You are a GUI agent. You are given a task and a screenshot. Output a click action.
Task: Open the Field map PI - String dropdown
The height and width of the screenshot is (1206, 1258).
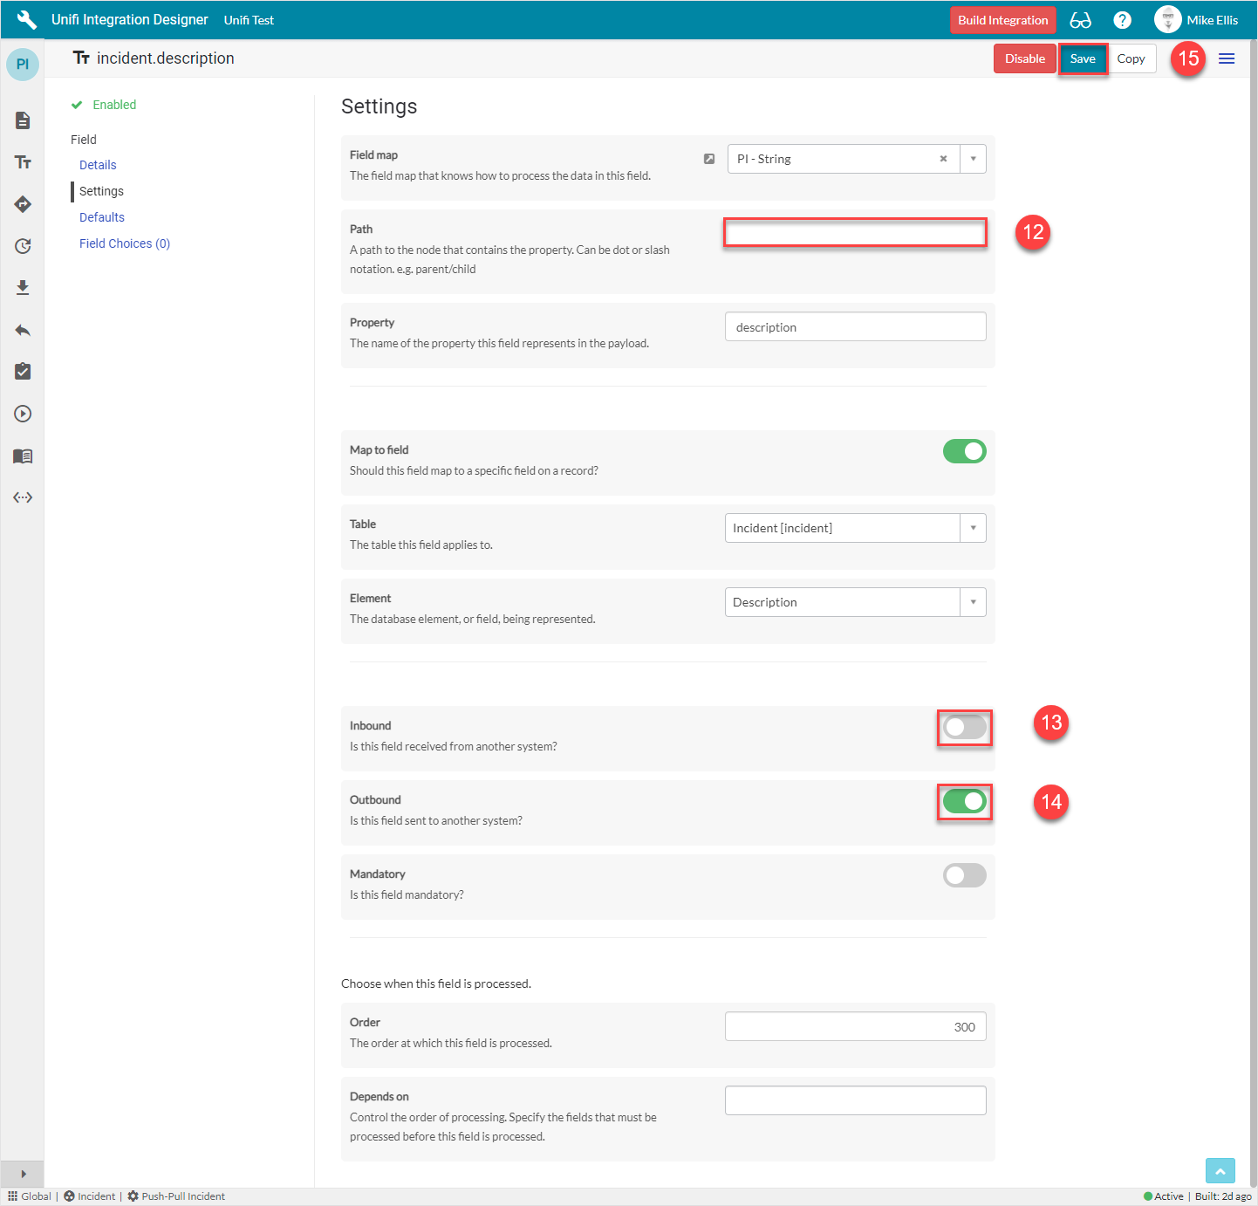click(973, 159)
